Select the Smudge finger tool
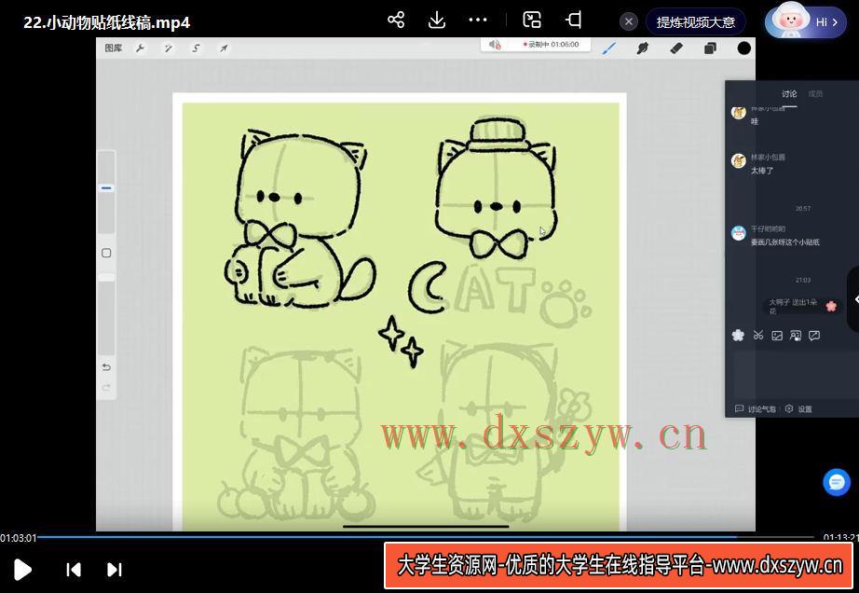Viewport: 859px width, 593px height. (x=643, y=48)
